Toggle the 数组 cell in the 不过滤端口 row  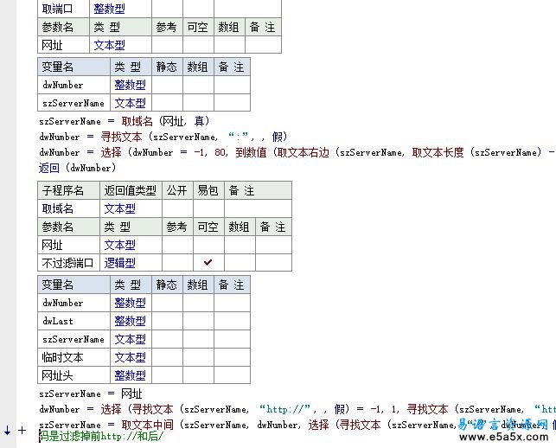pos(240,263)
